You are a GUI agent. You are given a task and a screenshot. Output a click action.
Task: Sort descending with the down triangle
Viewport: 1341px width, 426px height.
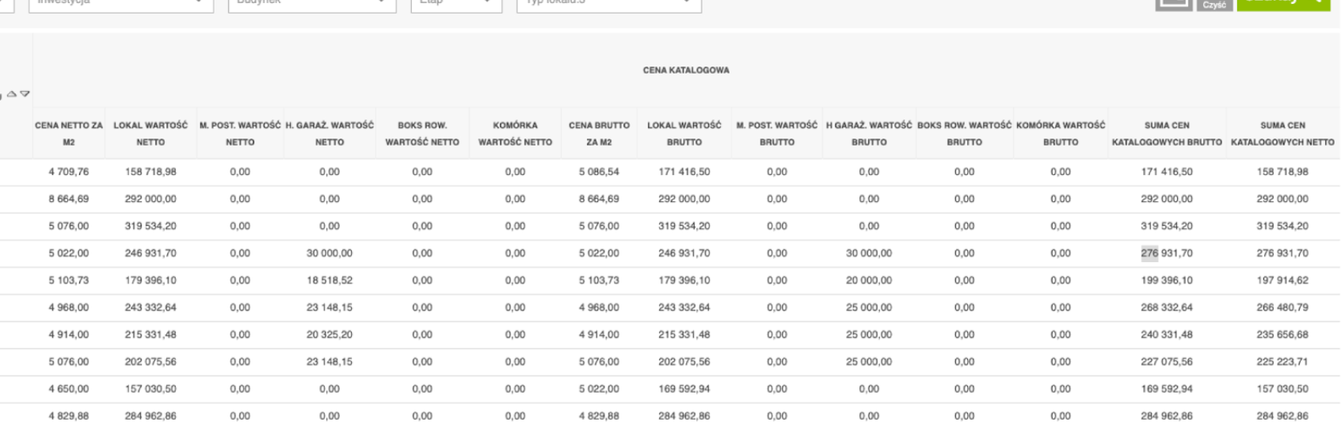(x=25, y=94)
